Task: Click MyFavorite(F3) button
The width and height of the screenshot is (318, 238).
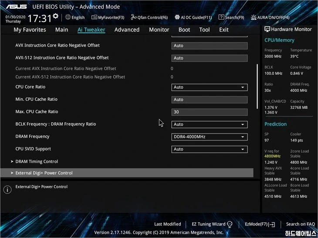Action: coord(108,17)
